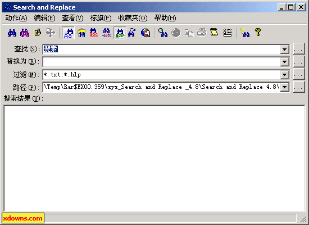Click the yellow question mark help icon

click(258, 33)
